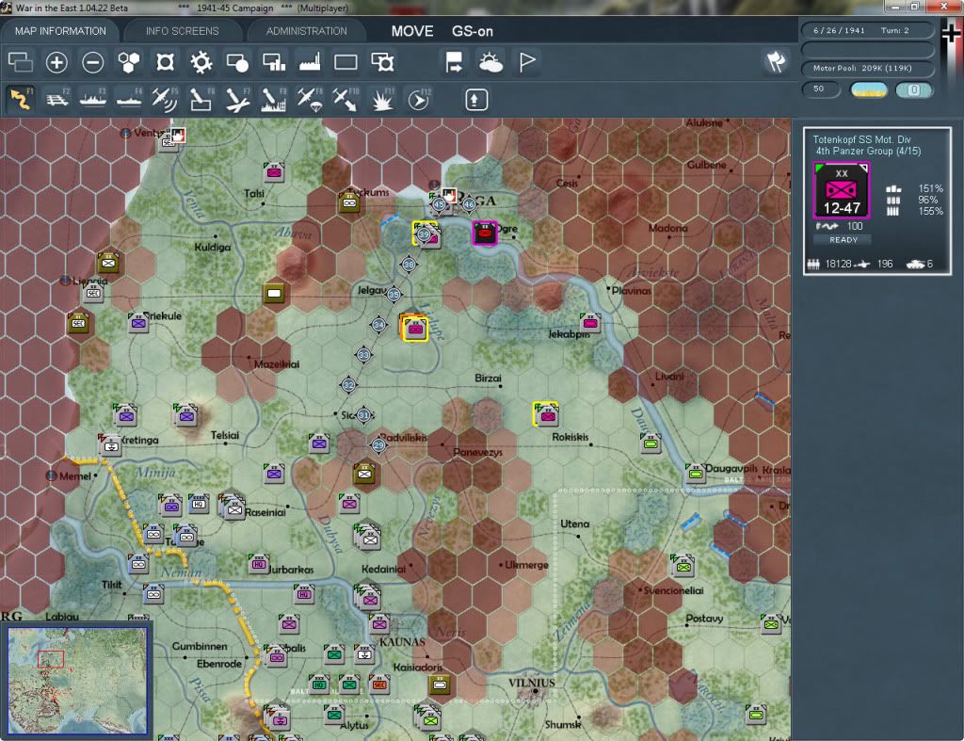Select Air Transfer mode (F10)
This screenshot has height=741, width=964.
(x=345, y=100)
